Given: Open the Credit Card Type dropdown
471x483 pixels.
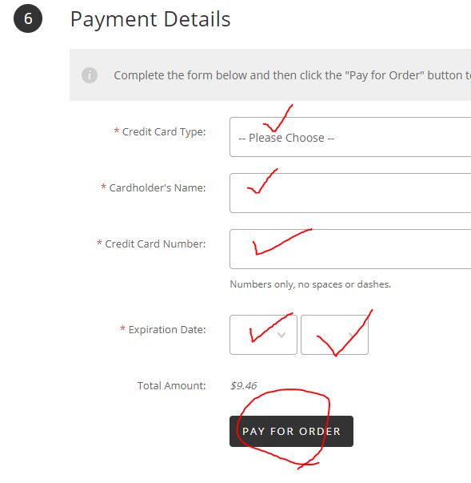Looking at the screenshot, I should click(x=350, y=137).
